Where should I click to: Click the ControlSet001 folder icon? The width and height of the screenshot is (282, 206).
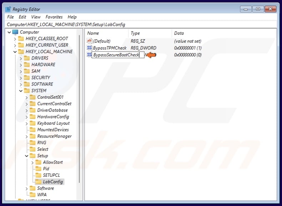(32, 97)
